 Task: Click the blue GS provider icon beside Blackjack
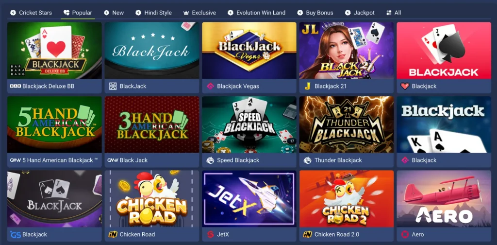[15, 234]
